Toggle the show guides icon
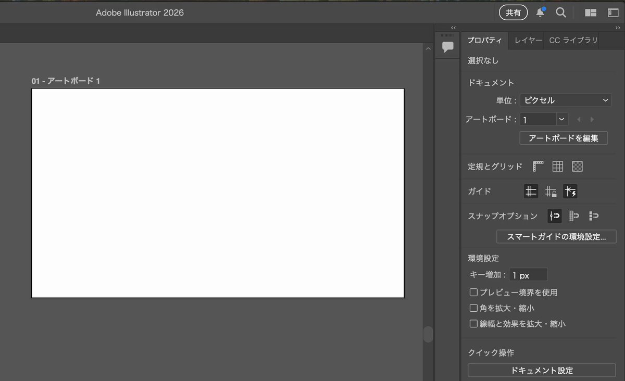This screenshot has width=625, height=381. (531, 191)
